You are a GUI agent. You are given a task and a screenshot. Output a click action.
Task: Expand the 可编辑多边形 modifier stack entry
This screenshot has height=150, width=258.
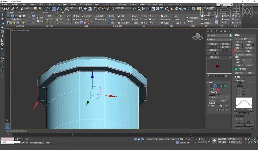tap(208, 57)
